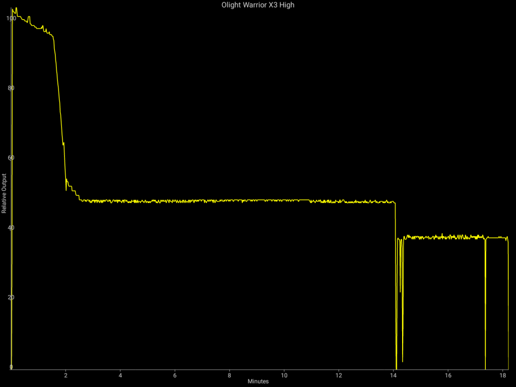This screenshot has height=387, width=516.
Task: Click the 8 minute x-axis tick label
Action: [x=230, y=375]
